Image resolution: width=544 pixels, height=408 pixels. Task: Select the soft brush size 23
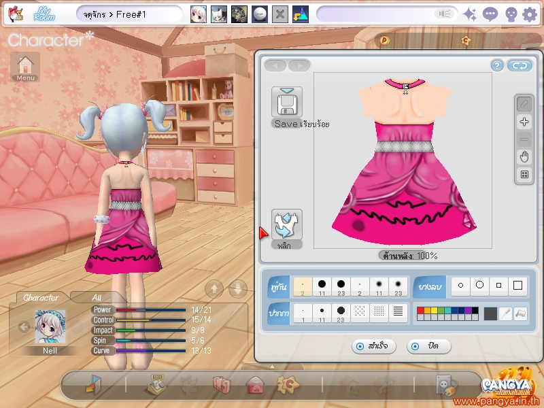(398, 287)
